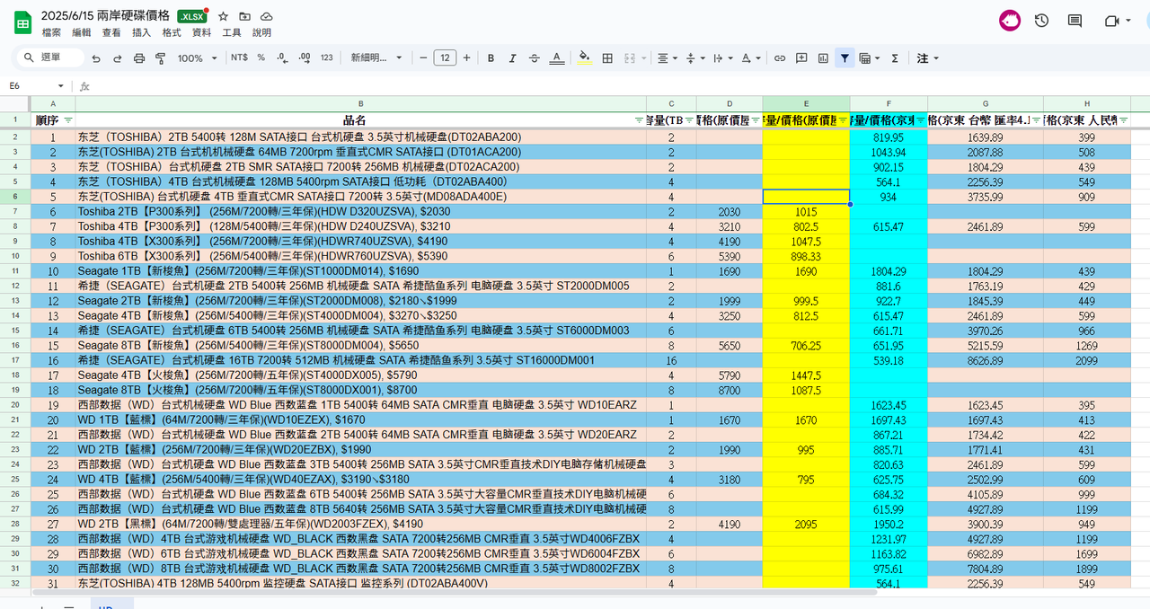The width and height of the screenshot is (1150, 609).
Task: Decrease decimal places
Action: click(x=282, y=57)
